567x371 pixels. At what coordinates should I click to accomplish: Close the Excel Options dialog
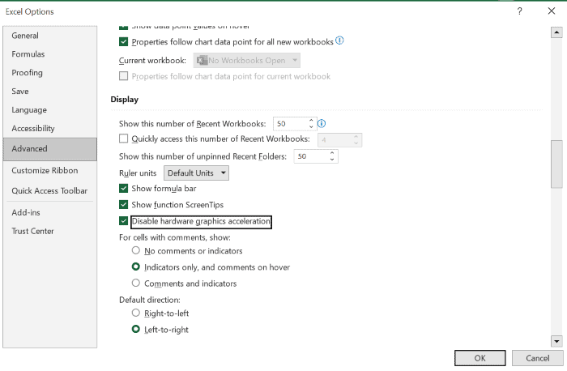tap(551, 11)
